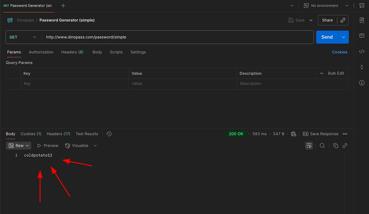
Task: Click the Password Generator (simple) request name
Action: (x=67, y=20)
